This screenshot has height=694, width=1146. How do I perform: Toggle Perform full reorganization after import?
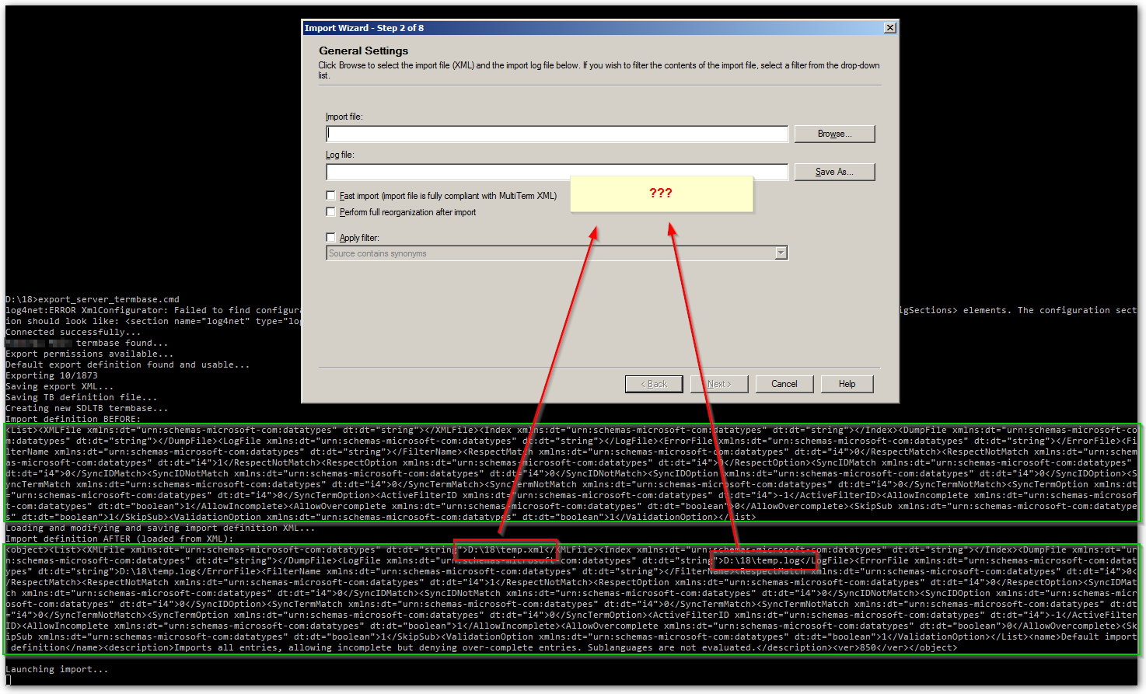tap(331, 212)
